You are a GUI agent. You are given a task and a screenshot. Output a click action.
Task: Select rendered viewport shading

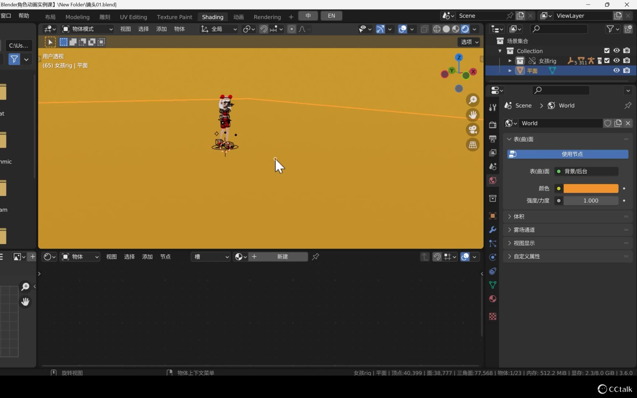(465, 29)
